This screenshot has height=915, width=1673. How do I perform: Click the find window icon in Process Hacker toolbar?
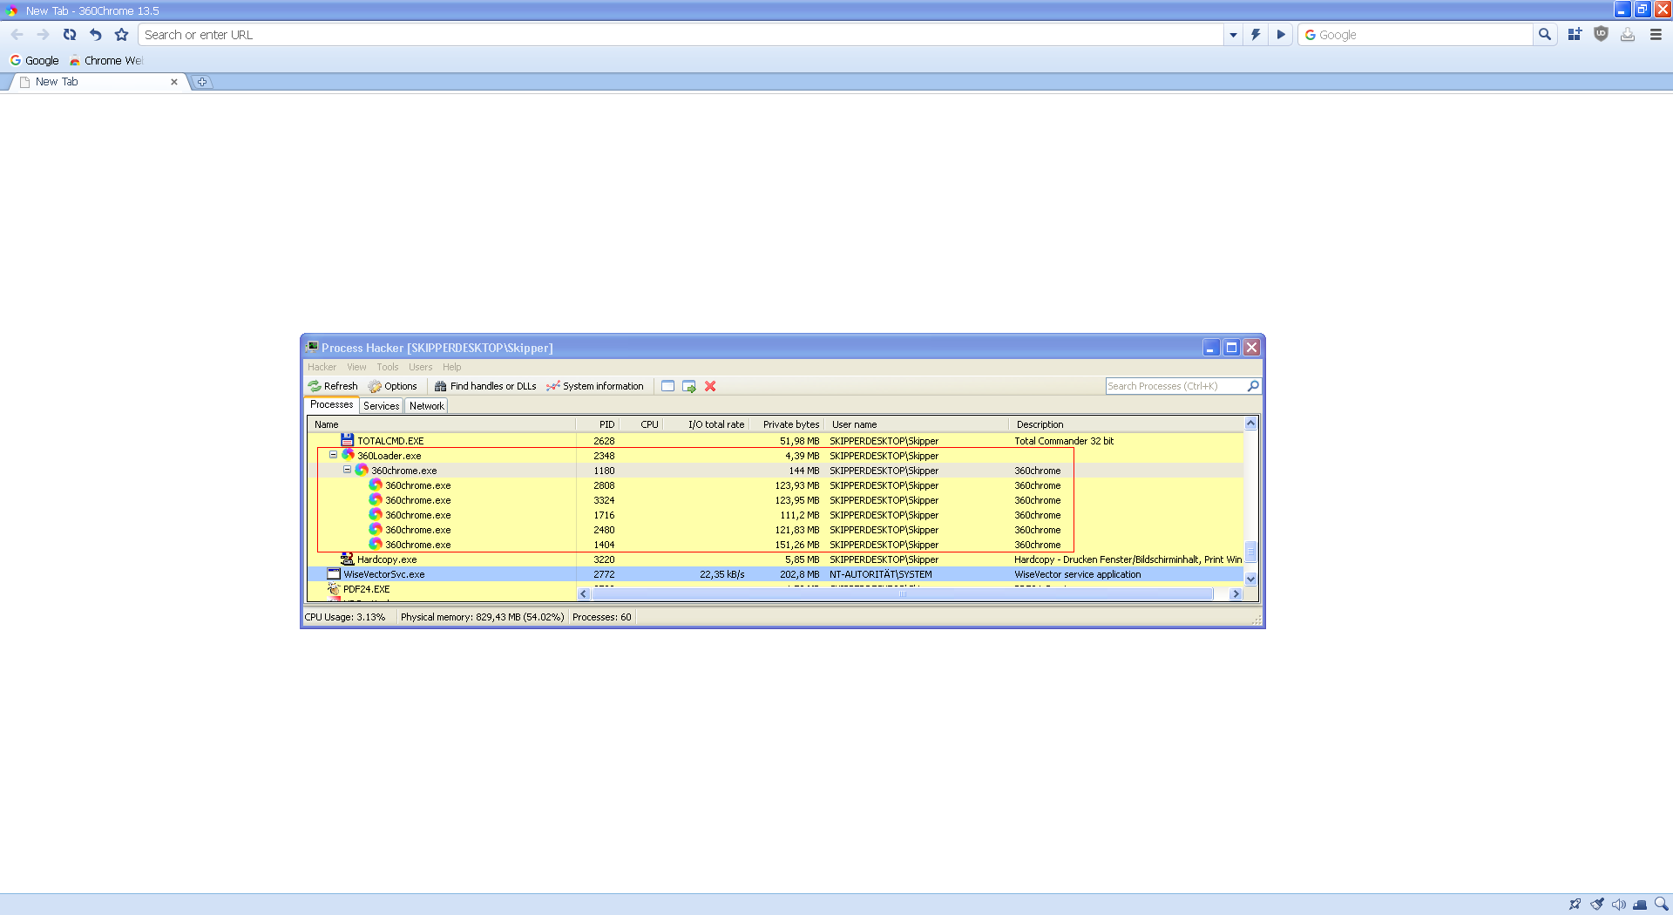pos(667,386)
